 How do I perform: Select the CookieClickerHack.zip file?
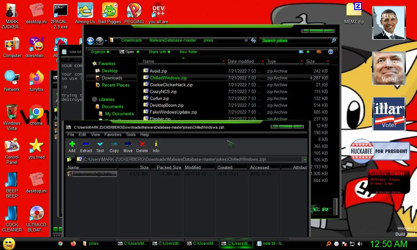[x=171, y=85]
